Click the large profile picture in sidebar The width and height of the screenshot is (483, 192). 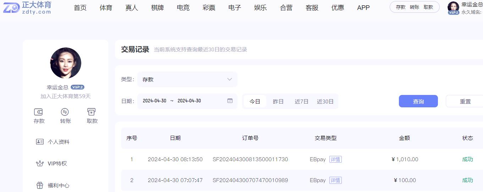pyautogui.click(x=66, y=63)
